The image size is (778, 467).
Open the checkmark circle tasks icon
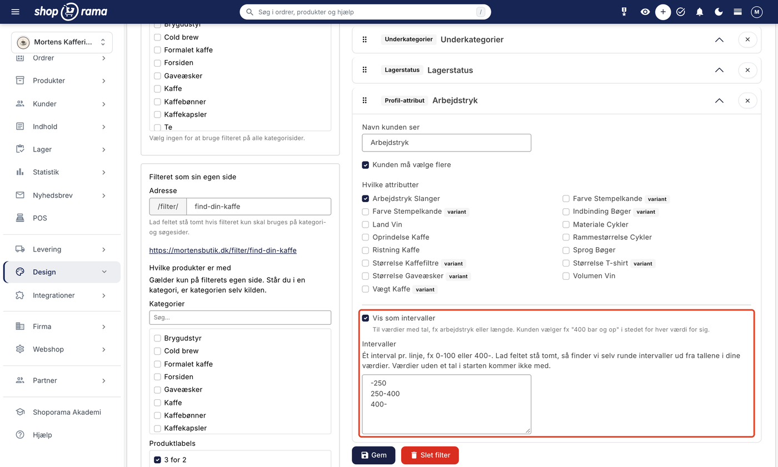pos(681,12)
